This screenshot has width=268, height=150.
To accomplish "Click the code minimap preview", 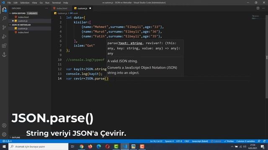I will coord(256,17).
